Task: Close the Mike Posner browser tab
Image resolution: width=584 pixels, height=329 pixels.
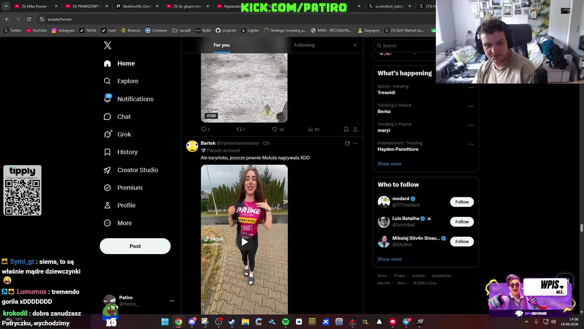Action: (57, 6)
